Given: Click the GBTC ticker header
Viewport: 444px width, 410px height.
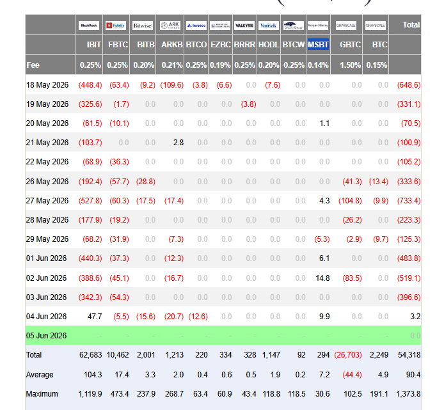Looking at the screenshot, I should [350, 45].
